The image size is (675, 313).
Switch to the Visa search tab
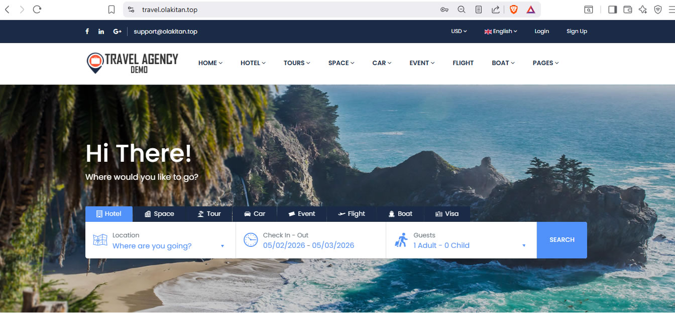pos(447,214)
